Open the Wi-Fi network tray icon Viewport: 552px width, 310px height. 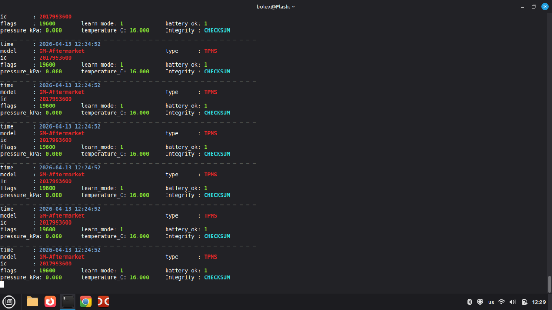click(501, 302)
